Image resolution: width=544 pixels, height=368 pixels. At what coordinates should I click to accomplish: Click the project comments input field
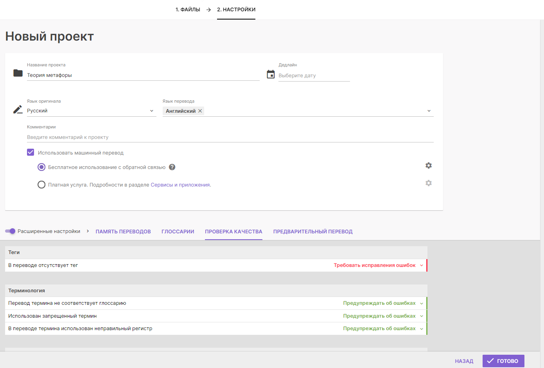click(230, 137)
